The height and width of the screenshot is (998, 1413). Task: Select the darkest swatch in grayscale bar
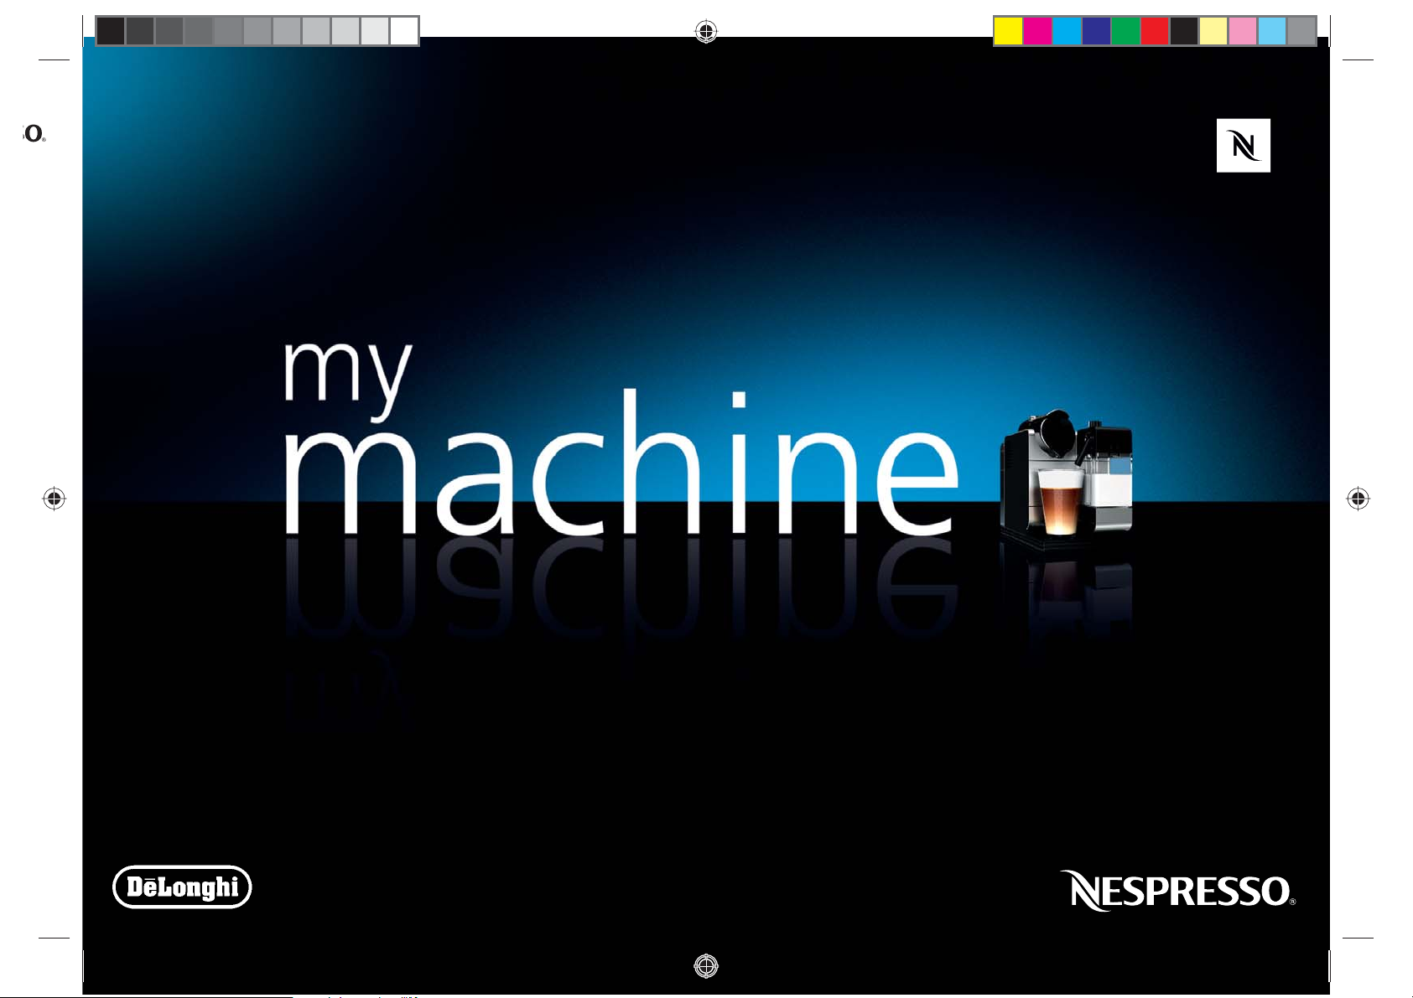point(111,31)
